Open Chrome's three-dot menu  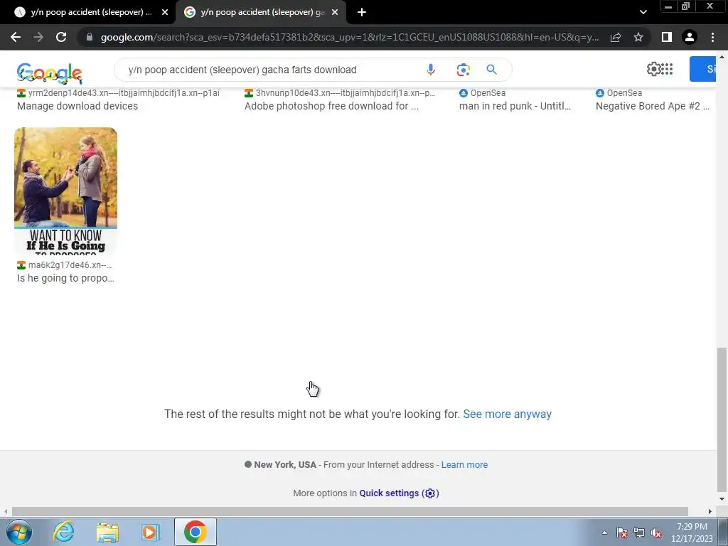[712, 37]
